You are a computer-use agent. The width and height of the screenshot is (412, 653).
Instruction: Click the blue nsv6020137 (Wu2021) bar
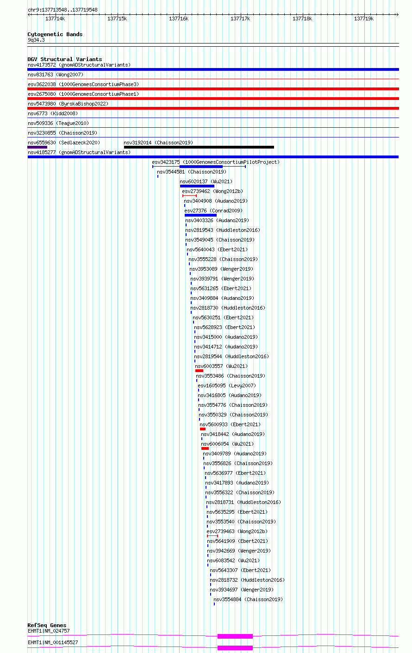pos(197,186)
